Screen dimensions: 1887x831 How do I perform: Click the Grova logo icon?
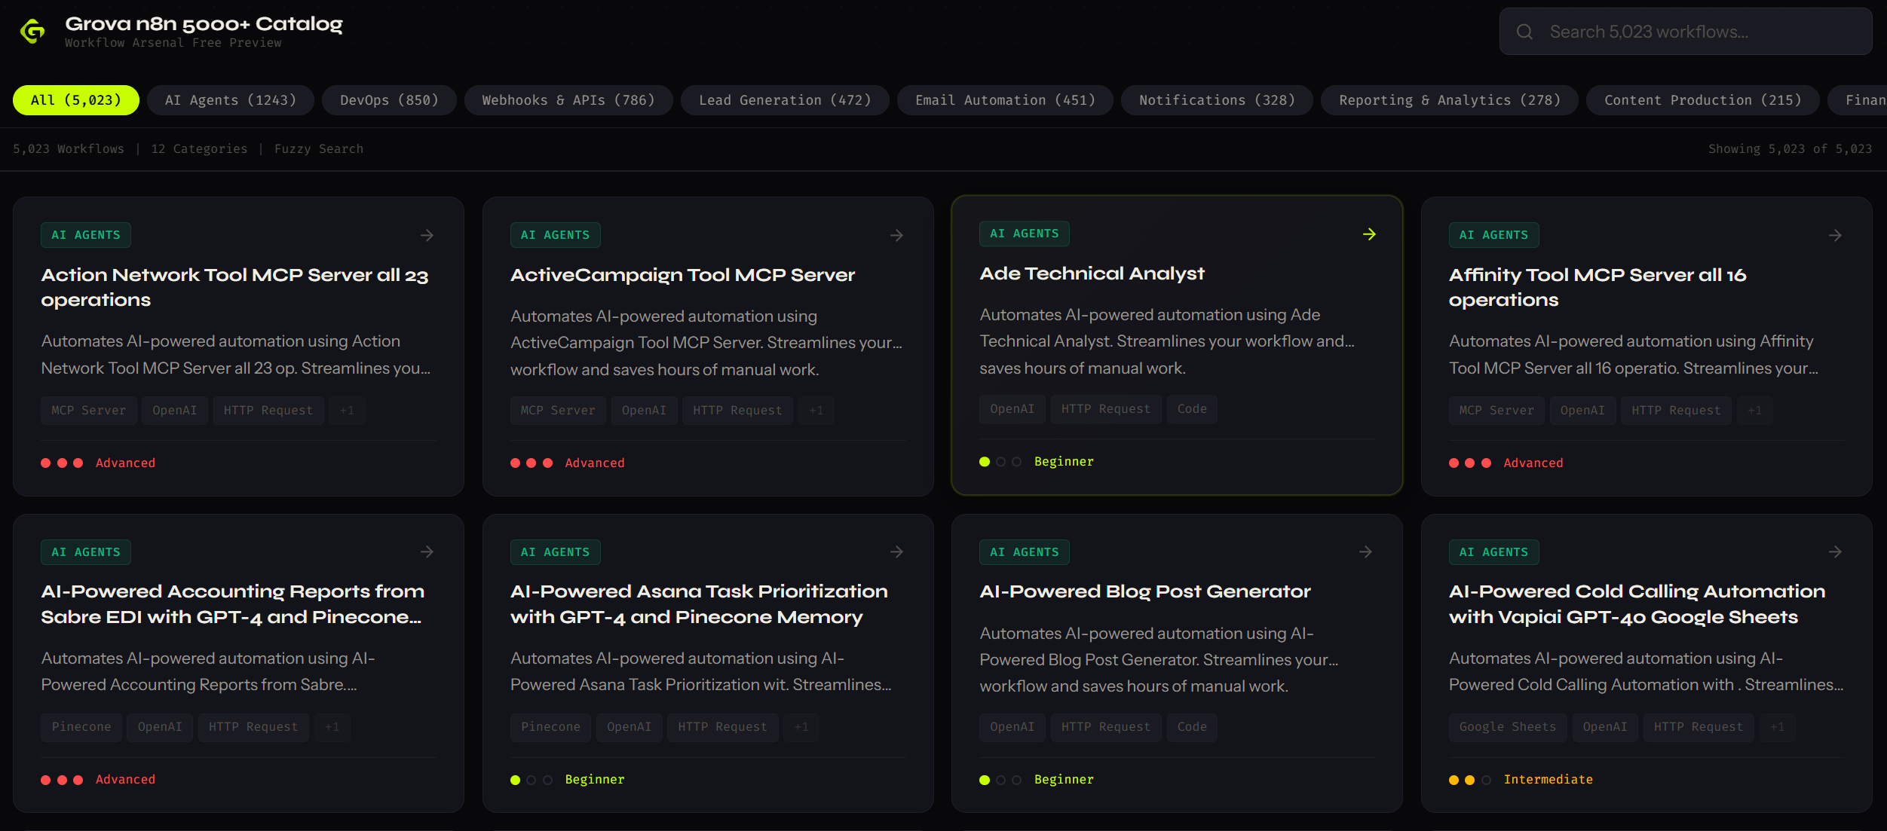pos(32,32)
